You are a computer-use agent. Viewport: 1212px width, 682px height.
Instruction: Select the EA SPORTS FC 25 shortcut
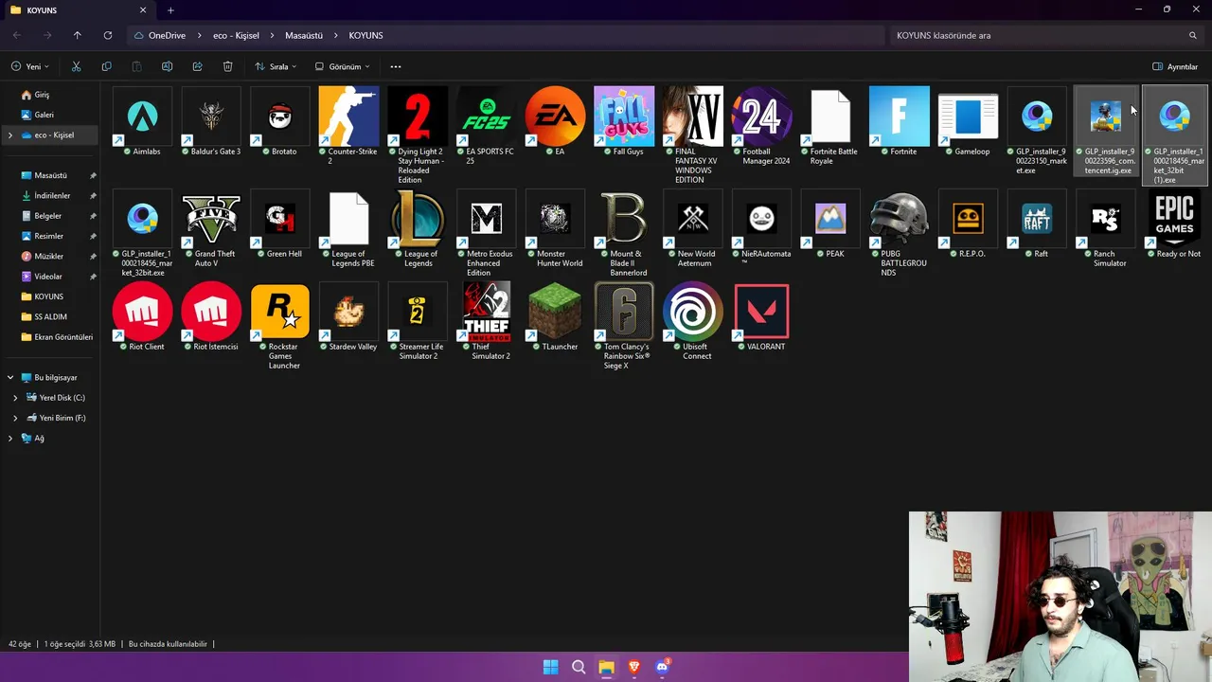[487, 117]
